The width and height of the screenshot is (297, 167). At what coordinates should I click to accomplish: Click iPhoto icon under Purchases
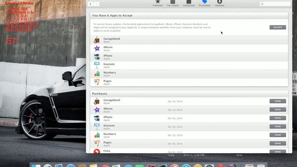pos(97,118)
